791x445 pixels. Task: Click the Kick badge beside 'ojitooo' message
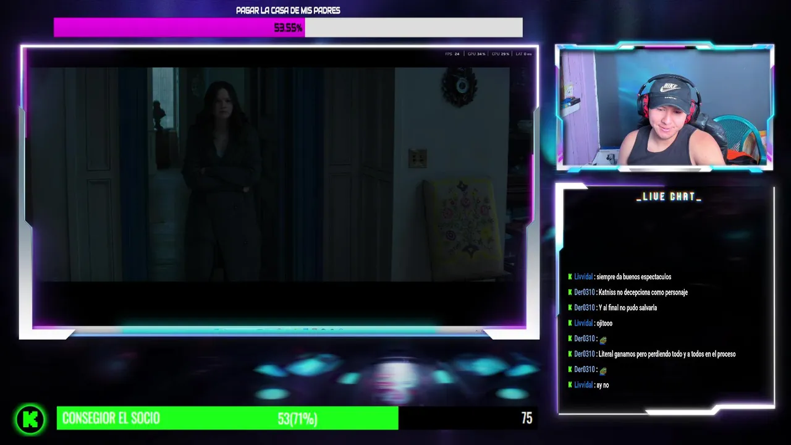click(570, 323)
